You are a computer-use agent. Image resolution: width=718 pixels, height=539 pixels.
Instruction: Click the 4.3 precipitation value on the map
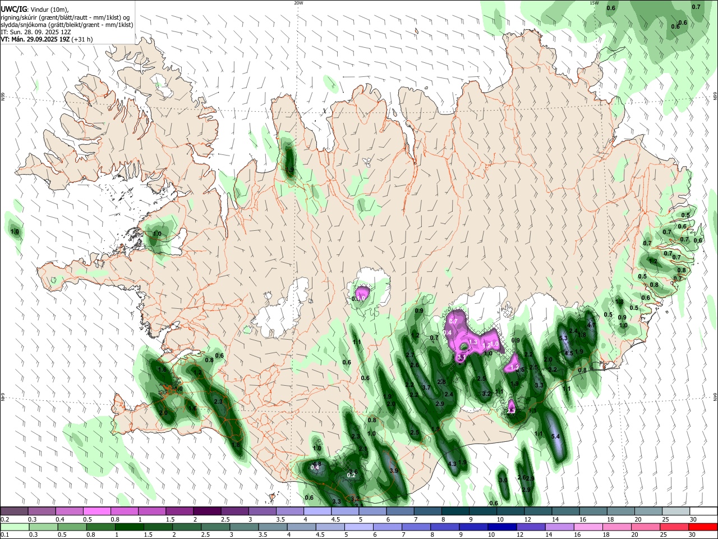(452, 464)
